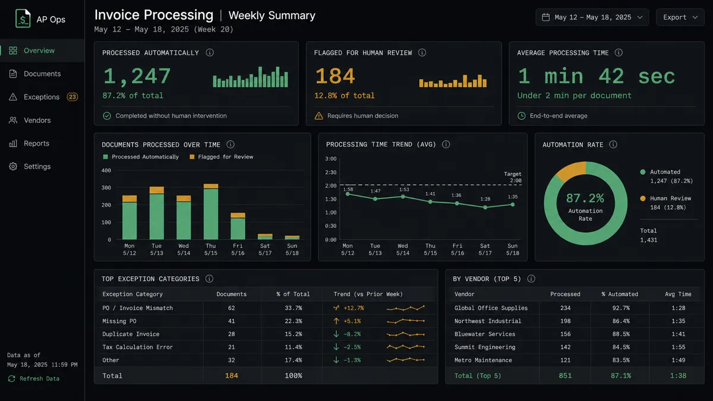The width and height of the screenshot is (713, 401).
Task: Open the May 12 – May 18, 2025 date dropdown
Action: click(592, 17)
